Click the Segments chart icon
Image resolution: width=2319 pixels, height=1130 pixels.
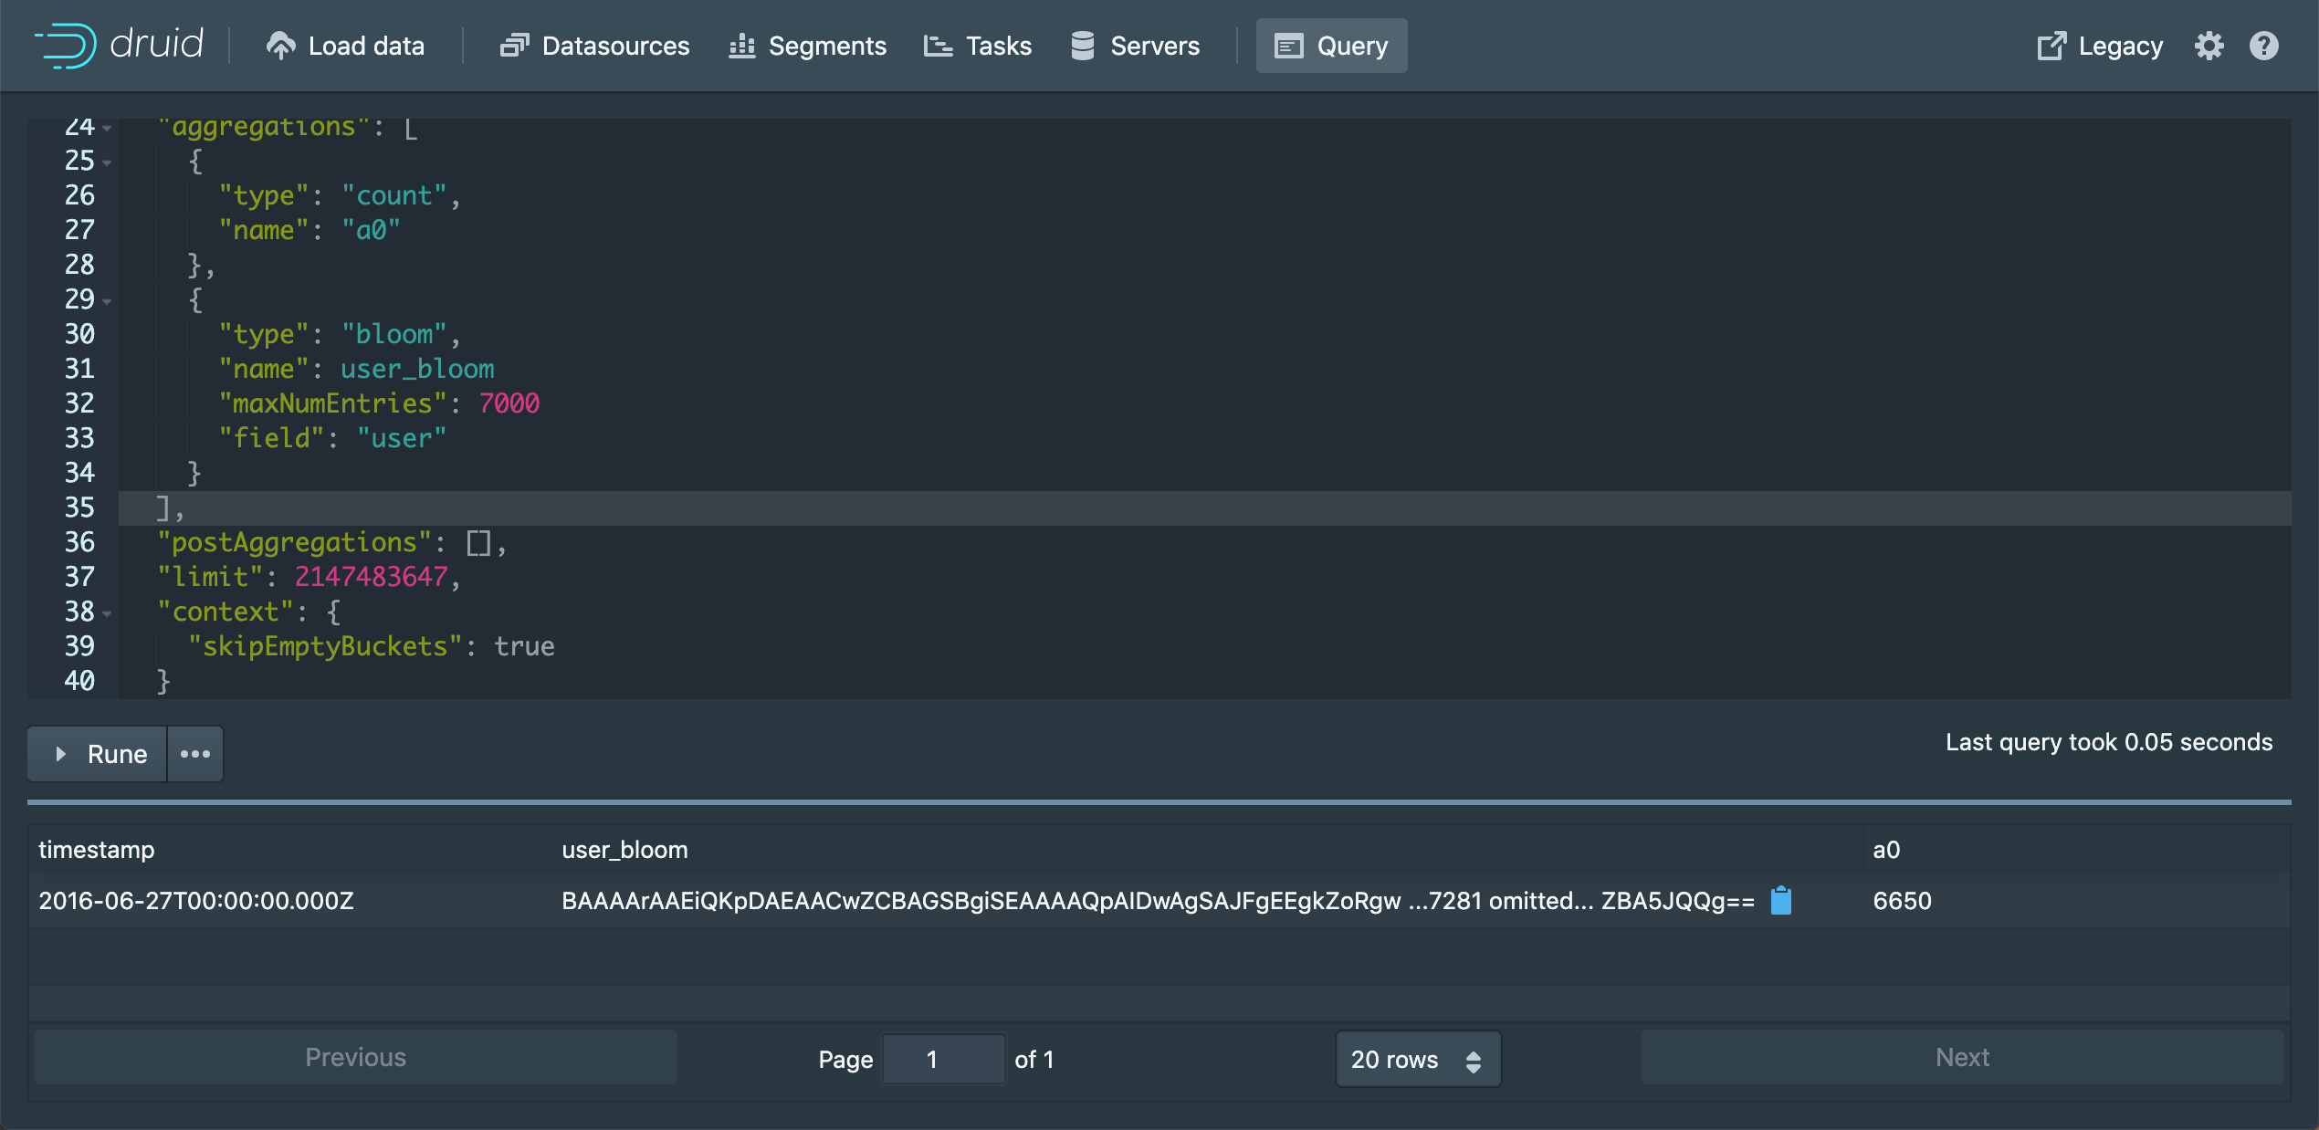[741, 46]
